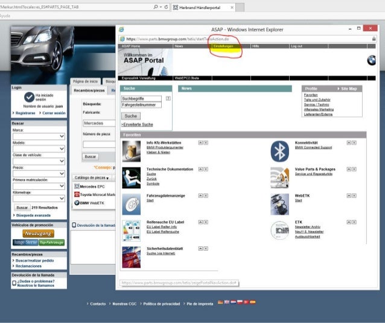The image size is (385, 323).
Task: Remove Reifensuche EU Label from favorites
Action: click(206, 222)
